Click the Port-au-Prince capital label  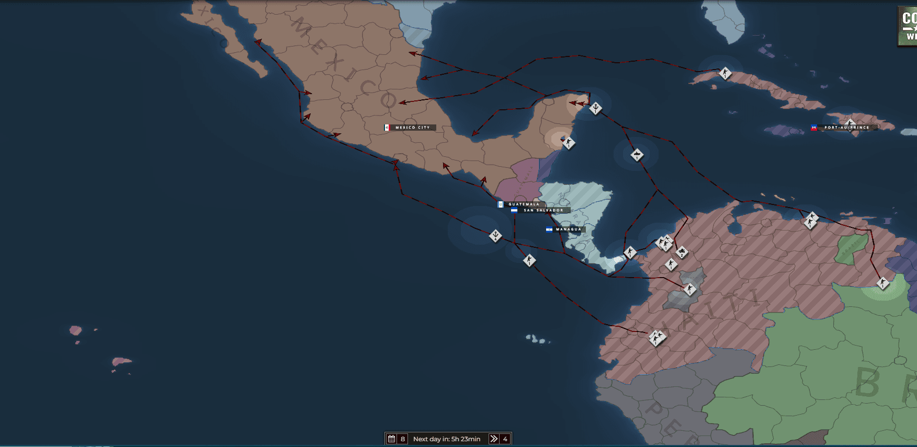click(844, 128)
